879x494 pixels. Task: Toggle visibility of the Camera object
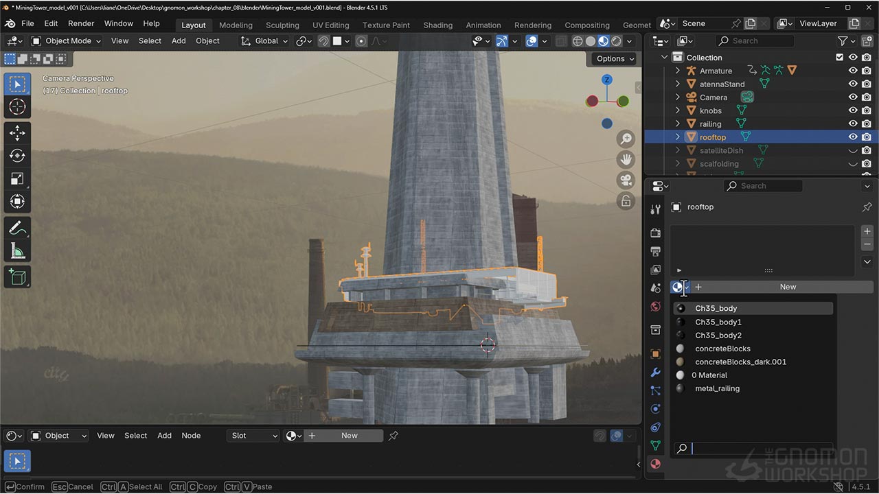point(853,97)
